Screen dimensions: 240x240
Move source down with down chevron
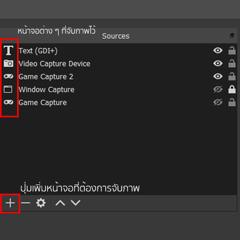76,203
